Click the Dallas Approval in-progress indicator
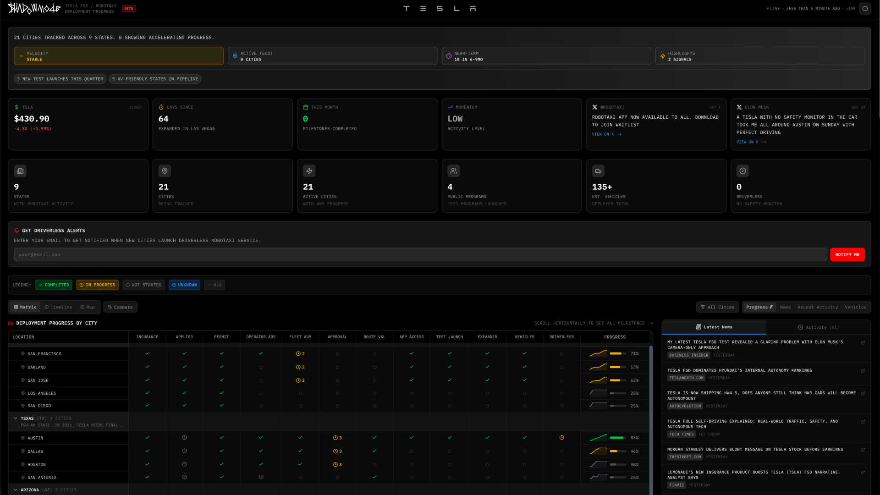This screenshot has width=880, height=495. (x=337, y=451)
